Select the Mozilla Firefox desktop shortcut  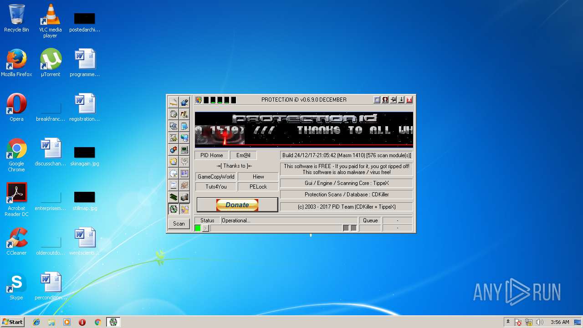click(16, 63)
